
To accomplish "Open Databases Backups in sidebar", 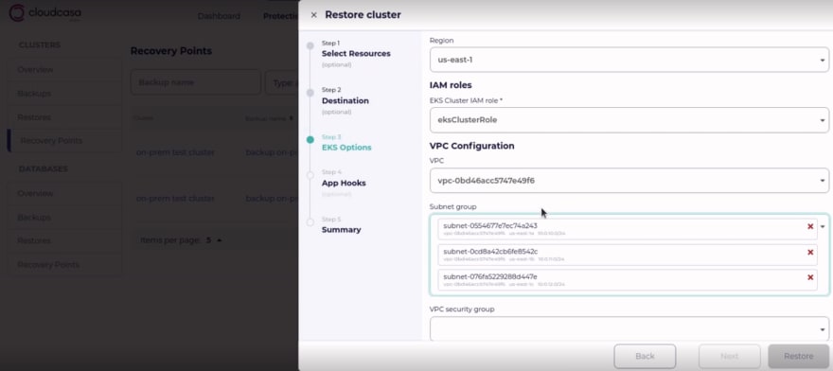I will click(x=63, y=218).
